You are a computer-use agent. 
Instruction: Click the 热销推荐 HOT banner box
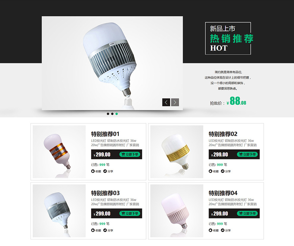[228, 38]
